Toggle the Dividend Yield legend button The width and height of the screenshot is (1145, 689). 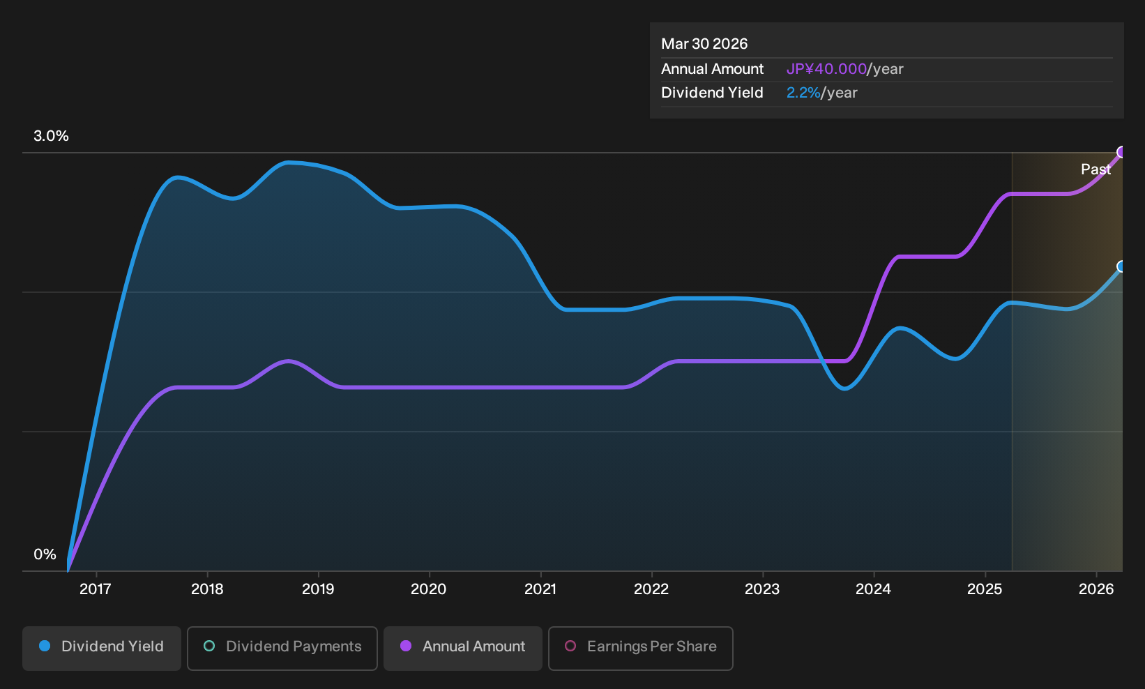[x=102, y=648]
